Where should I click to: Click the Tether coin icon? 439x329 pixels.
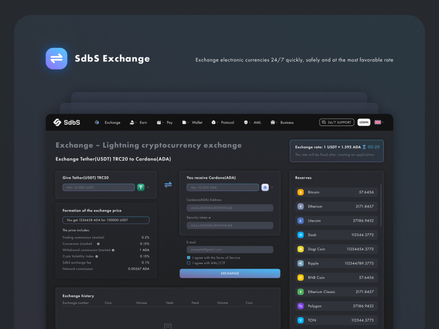(x=141, y=187)
